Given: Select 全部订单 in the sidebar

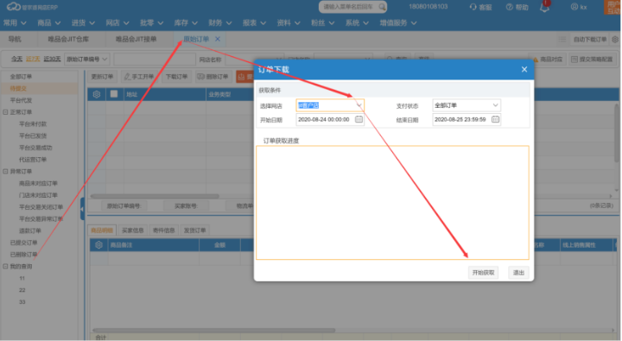Looking at the screenshot, I should click(21, 77).
